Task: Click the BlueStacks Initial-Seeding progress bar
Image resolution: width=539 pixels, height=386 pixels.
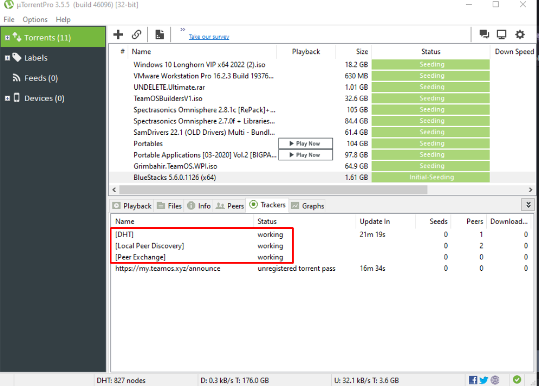Action: click(x=431, y=177)
